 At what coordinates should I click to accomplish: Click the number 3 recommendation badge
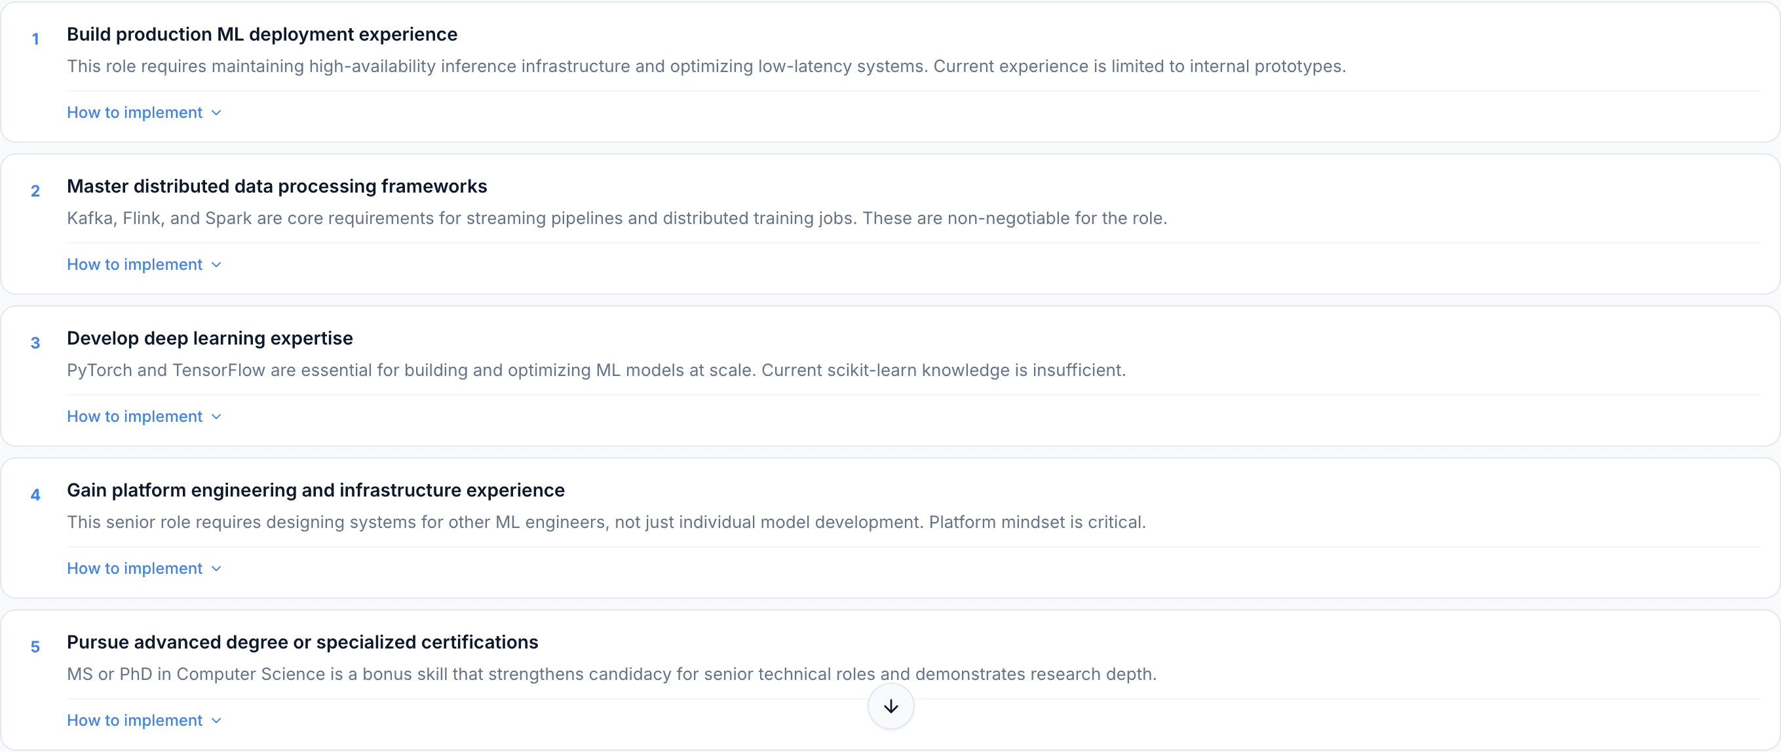[35, 343]
